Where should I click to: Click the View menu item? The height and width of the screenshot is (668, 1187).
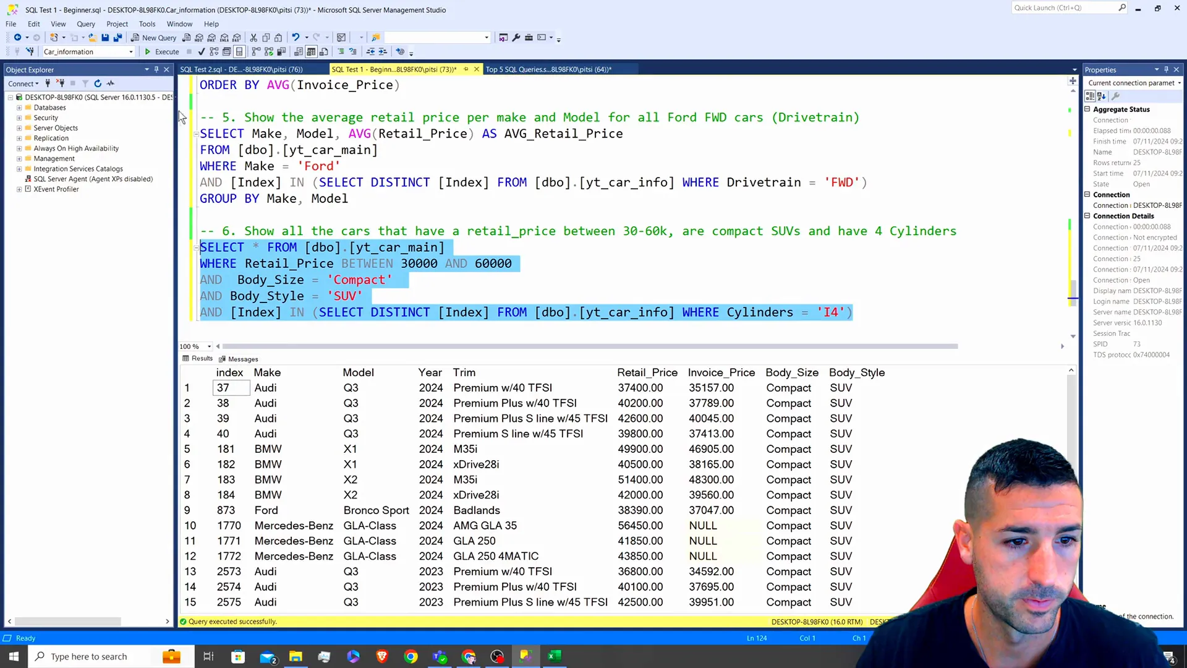tap(58, 23)
